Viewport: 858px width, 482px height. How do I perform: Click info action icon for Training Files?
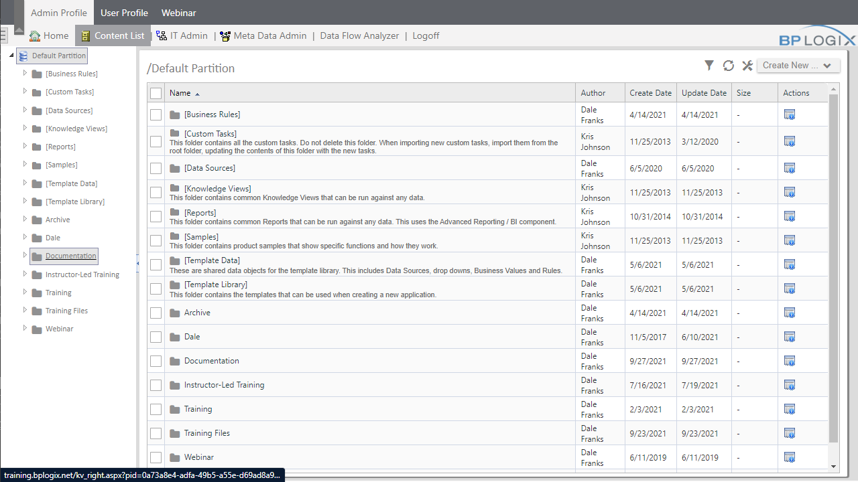pos(790,433)
